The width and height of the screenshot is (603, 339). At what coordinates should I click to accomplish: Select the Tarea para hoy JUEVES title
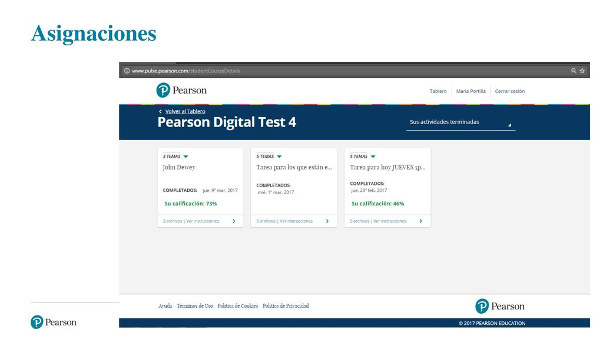387,167
